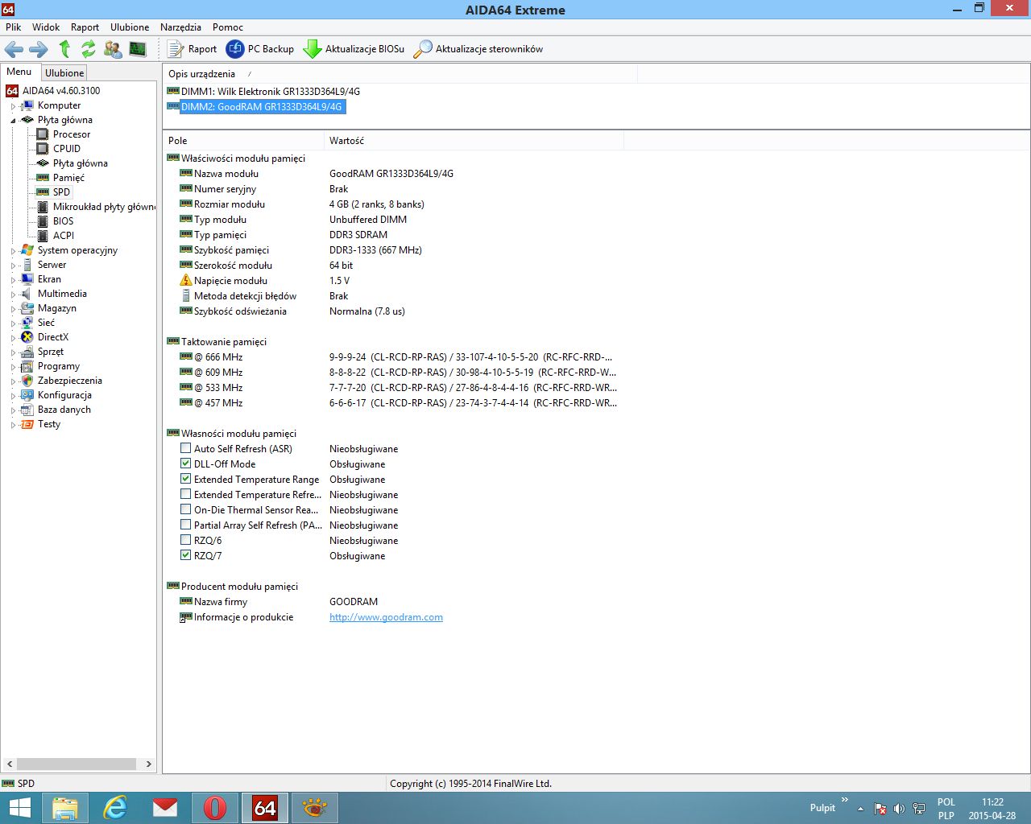This screenshot has height=824, width=1031.
Task: Click the tree panel horizontal scrollbar track
Action: (77, 764)
